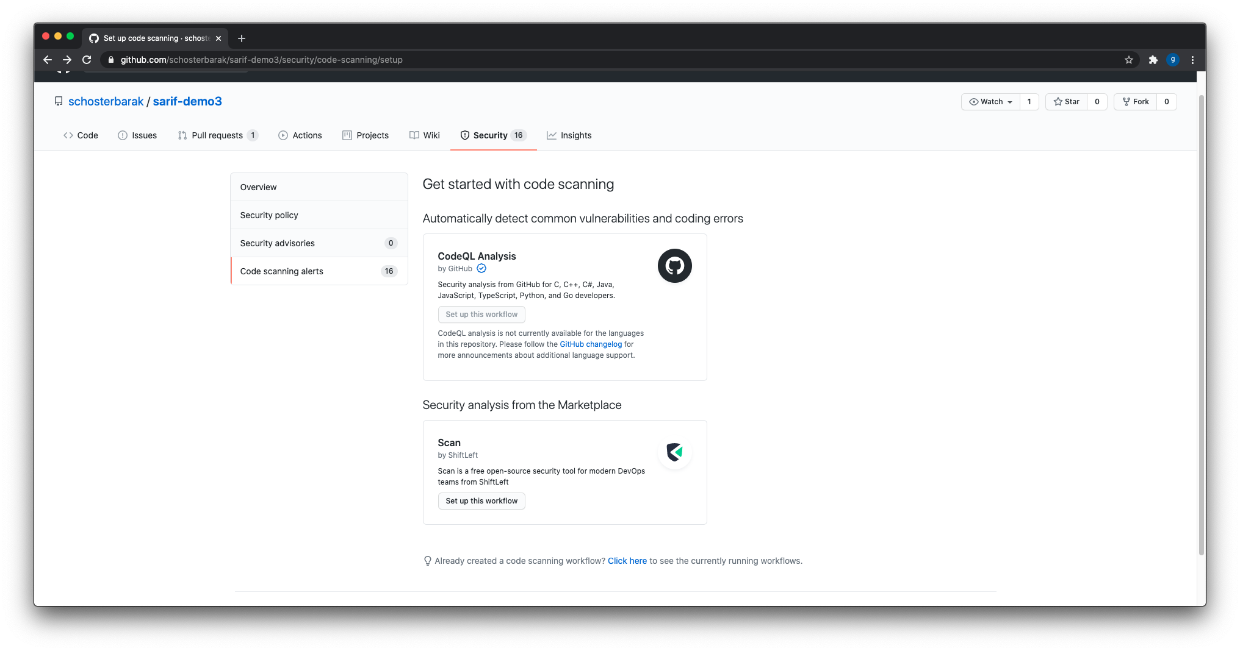Click the 'by ShiftLeft' text
1240x651 pixels.
(458, 455)
